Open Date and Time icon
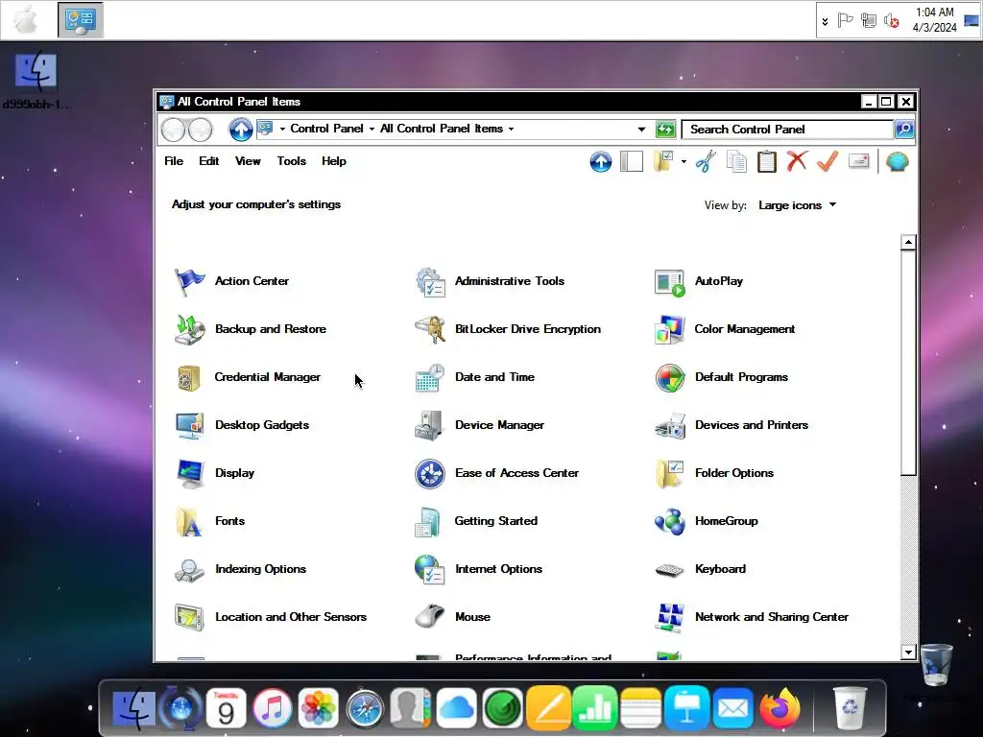This screenshot has height=737, width=983. [x=430, y=378]
